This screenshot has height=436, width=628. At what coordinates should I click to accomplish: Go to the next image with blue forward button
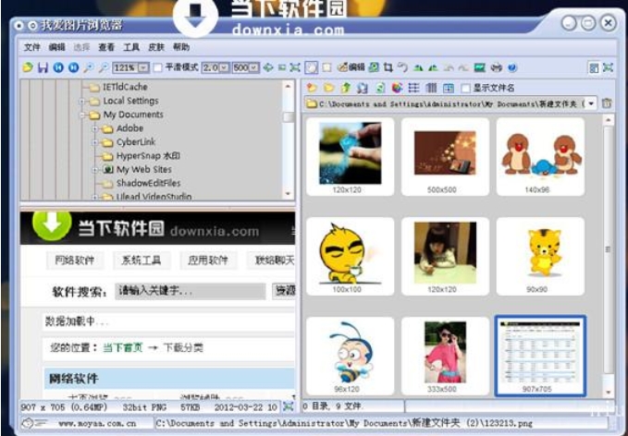(73, 67)
